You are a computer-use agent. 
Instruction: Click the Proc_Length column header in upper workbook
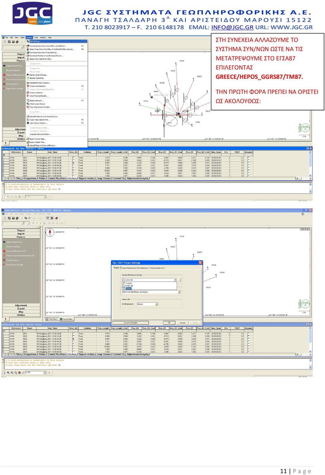(103, 152)
